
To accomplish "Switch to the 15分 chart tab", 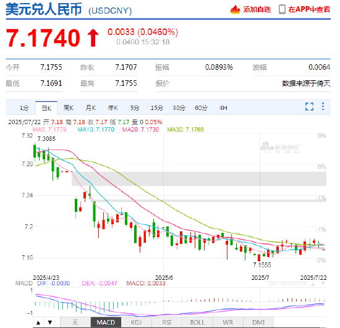I will click(157, 108).
